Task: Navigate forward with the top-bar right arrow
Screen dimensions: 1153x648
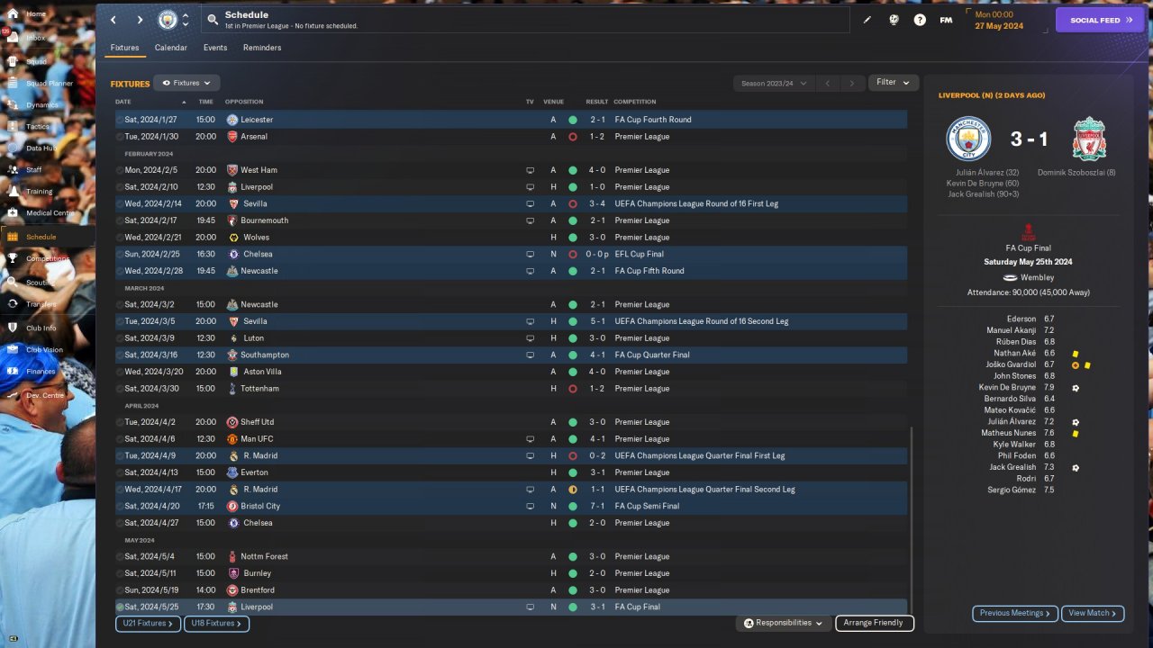Action: pos(140,20)
